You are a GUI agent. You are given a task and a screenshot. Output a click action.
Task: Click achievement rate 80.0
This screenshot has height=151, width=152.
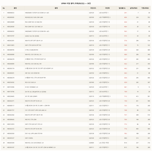click(x=126, y=138)
